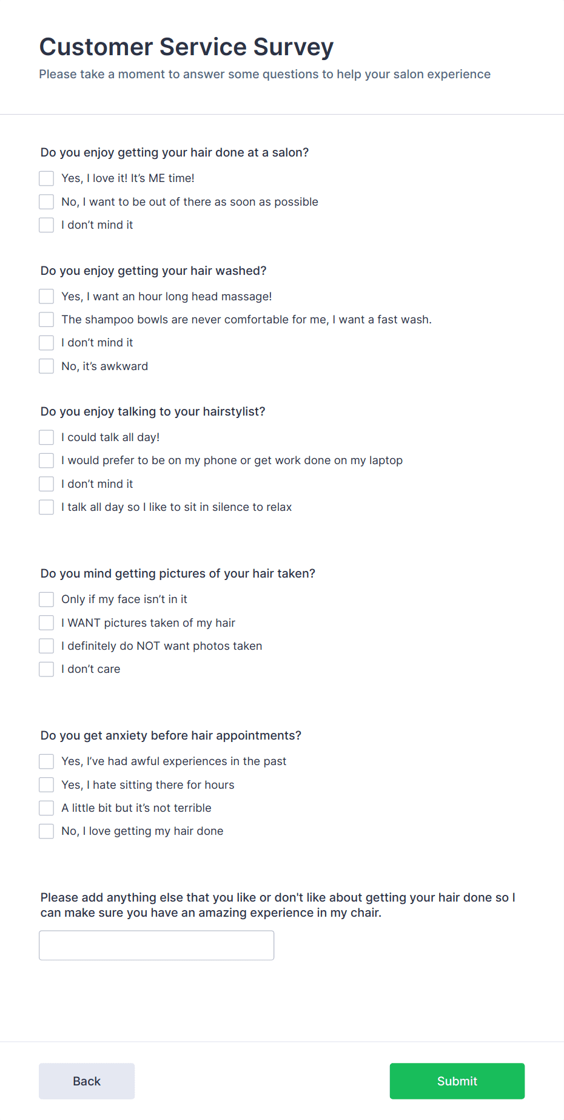The image size is (564, 1120).
Task: Check "I WANT pictures taken of my hair"
Action: [x=46, y=622]
